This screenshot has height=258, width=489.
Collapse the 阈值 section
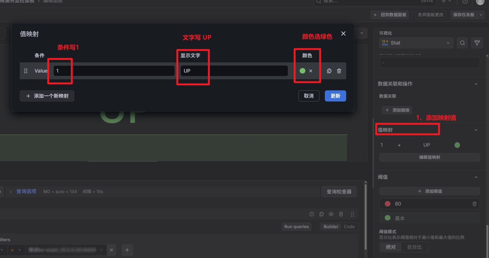pos(476,177)
